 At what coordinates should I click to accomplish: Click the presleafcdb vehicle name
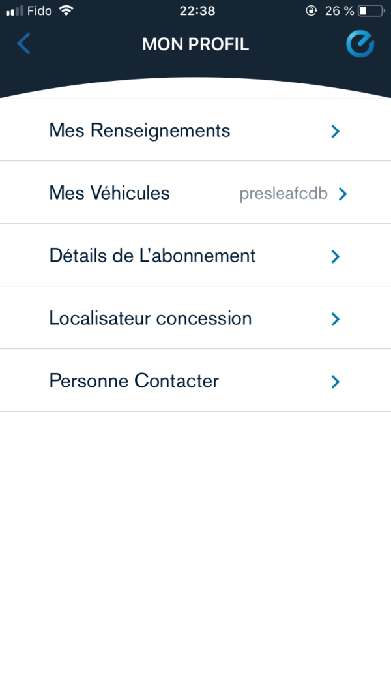(x=283, y=194)
